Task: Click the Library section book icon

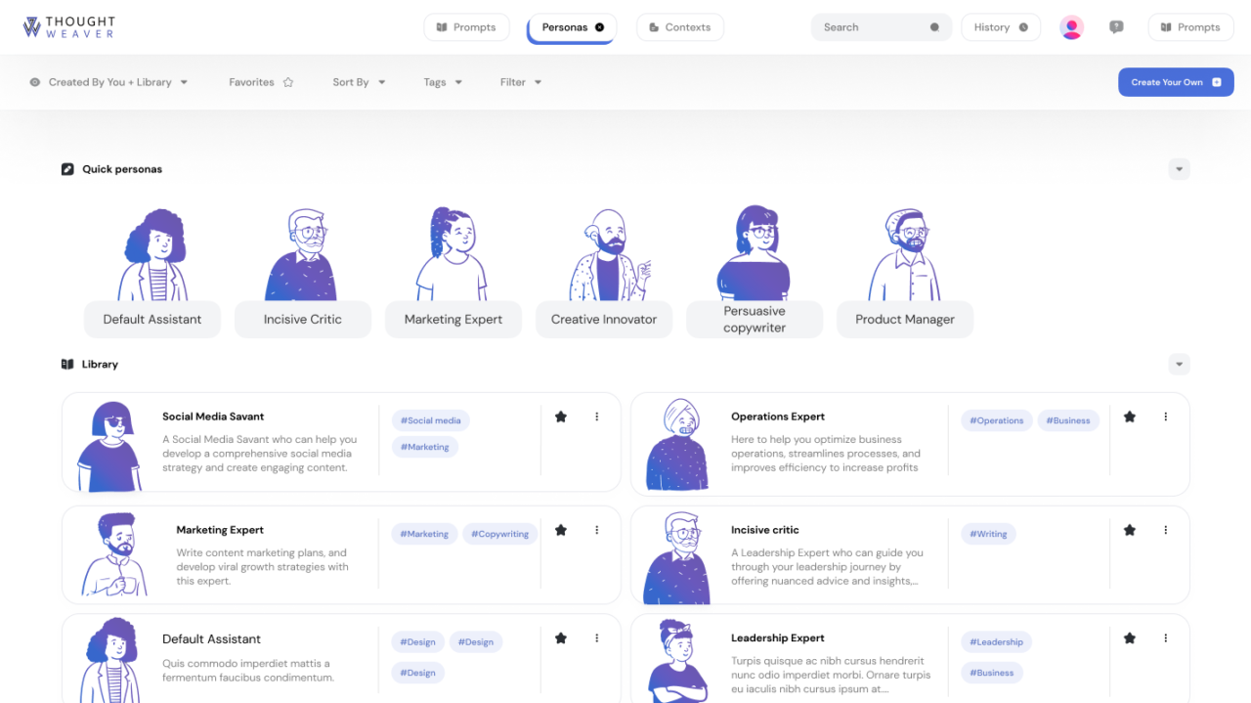Action: point(65,364)
